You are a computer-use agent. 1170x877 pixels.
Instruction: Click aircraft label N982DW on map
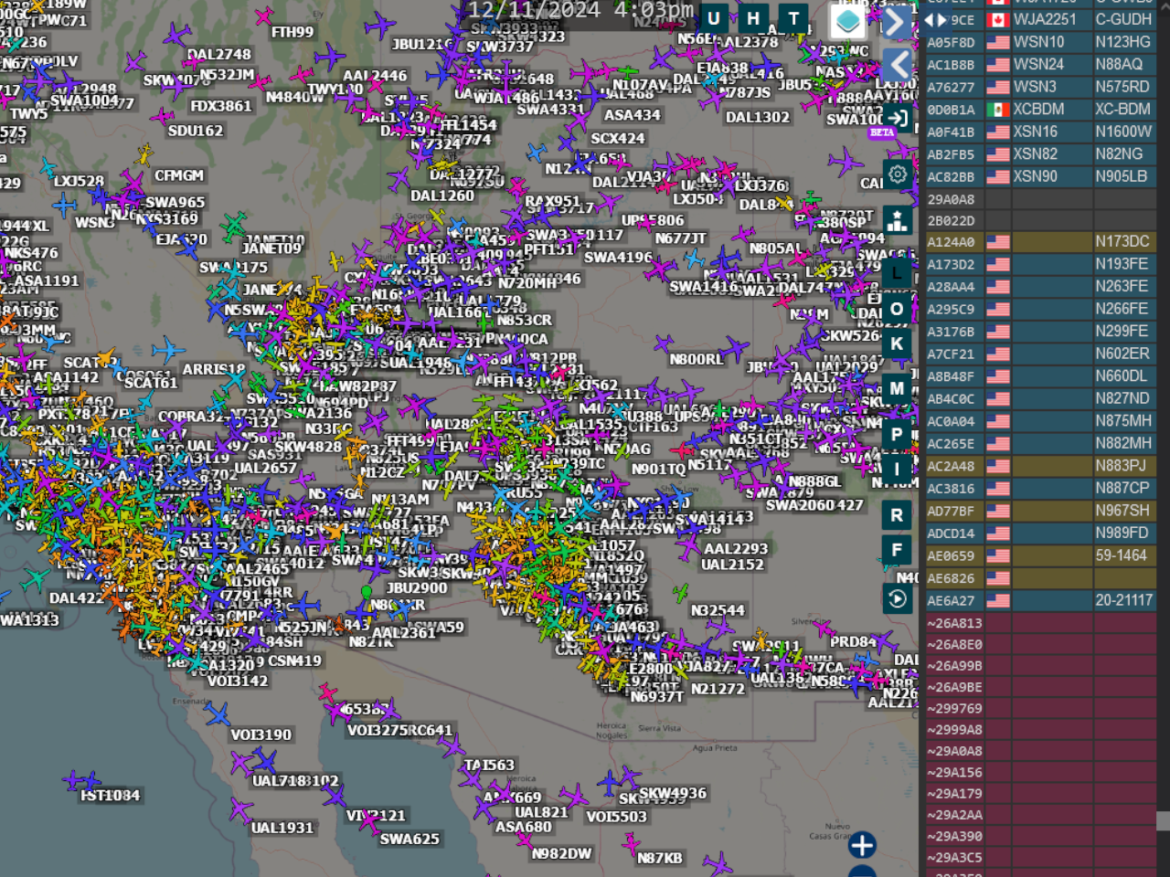561,853
